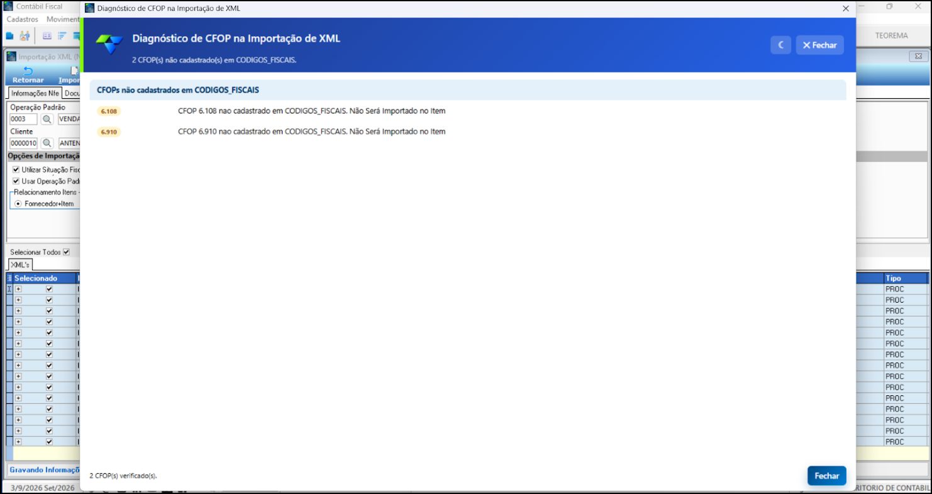
Task: Click the Retornar button in Importação XML
Action: point(28,75)
